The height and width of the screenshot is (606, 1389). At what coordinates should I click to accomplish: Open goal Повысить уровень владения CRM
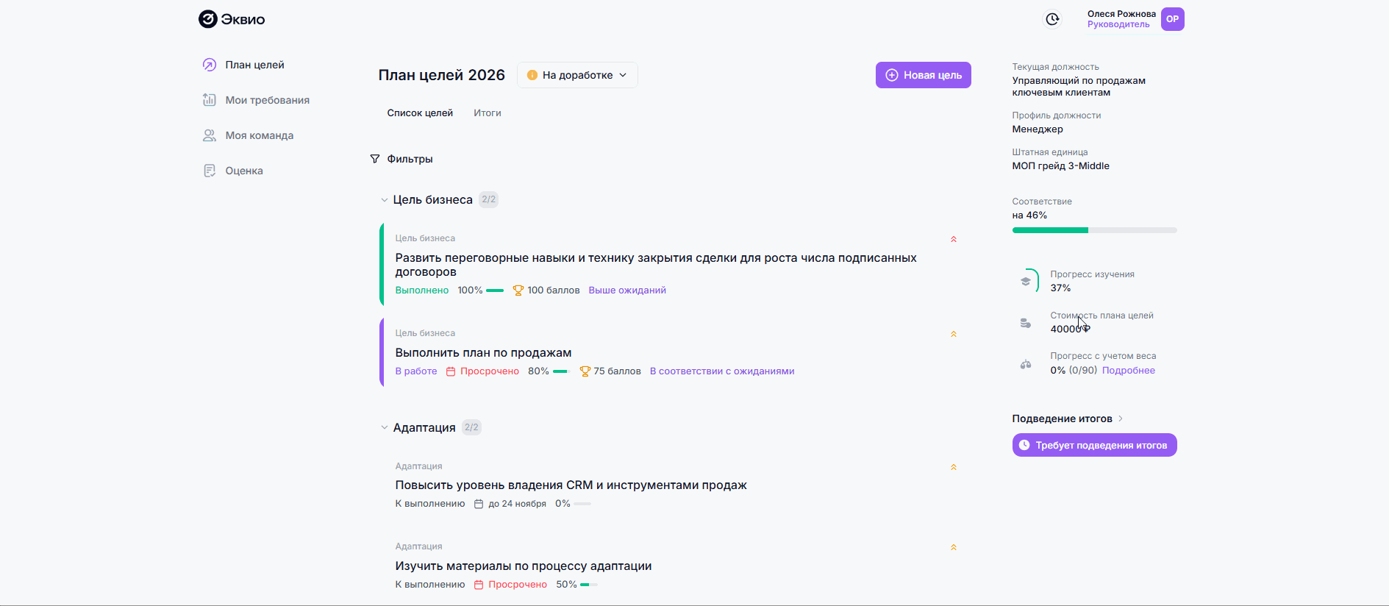(x=571, y=485)
